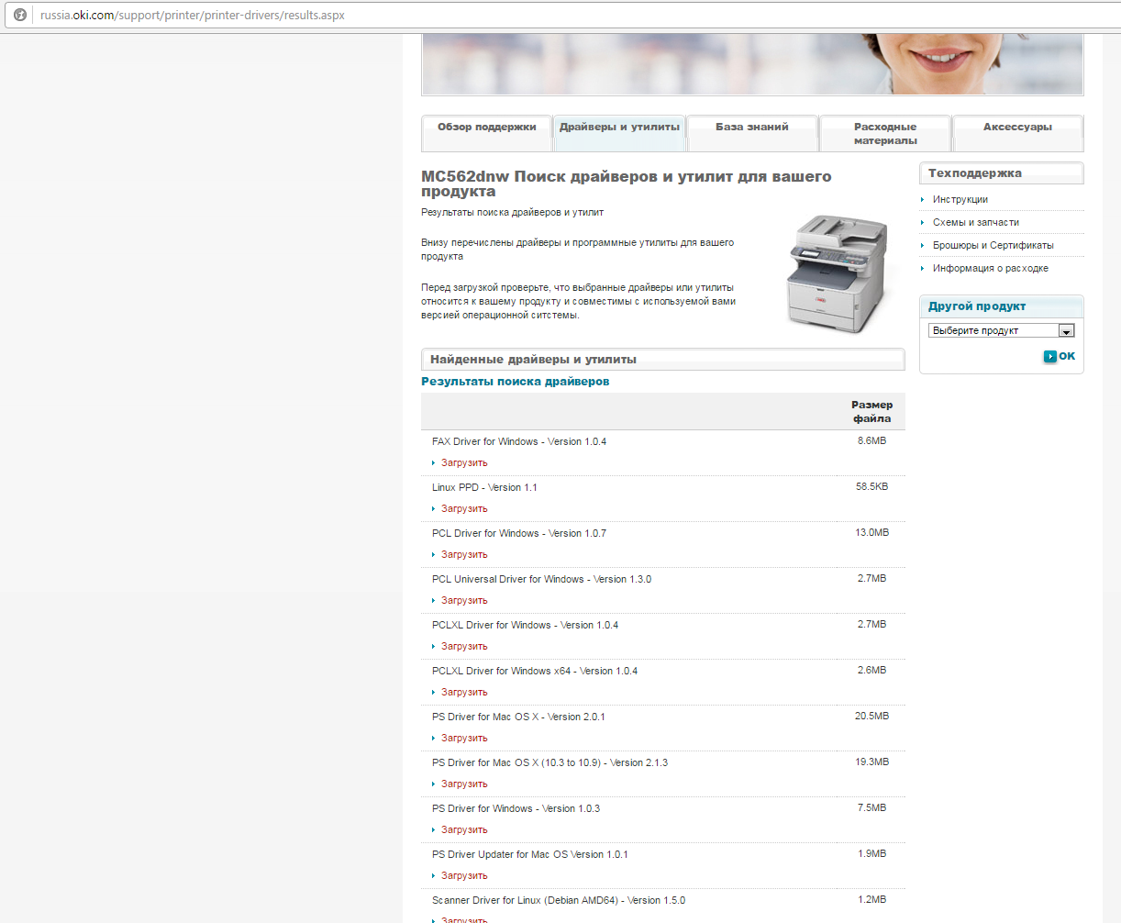Click the 20.5MB file size value
1121x923 pixels.
[x=871, y=716]
